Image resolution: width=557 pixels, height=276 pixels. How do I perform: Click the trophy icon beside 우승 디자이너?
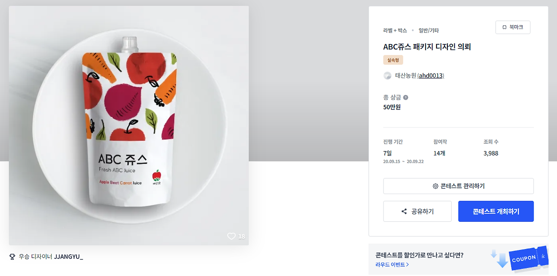pos(12,256)
